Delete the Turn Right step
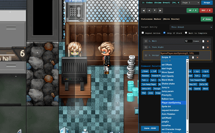Viewport: 215px width, 133px height. click(208, 47)
